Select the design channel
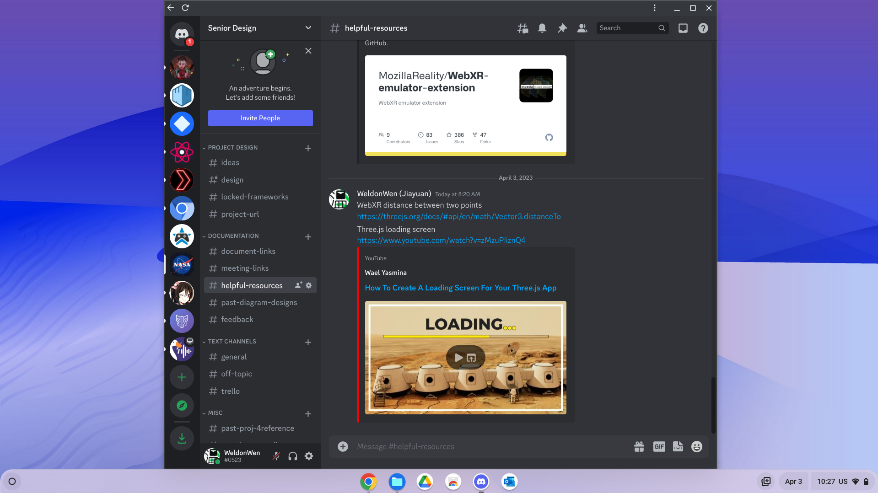The height and width of the screenshot is (493, 878). click(260, 180)
